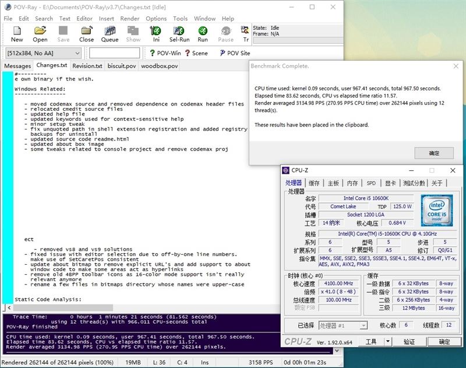Open the CPU-Z tools dropdown arrow
The height and width of the screenshot is (368, 466).
tap(387, 342)
